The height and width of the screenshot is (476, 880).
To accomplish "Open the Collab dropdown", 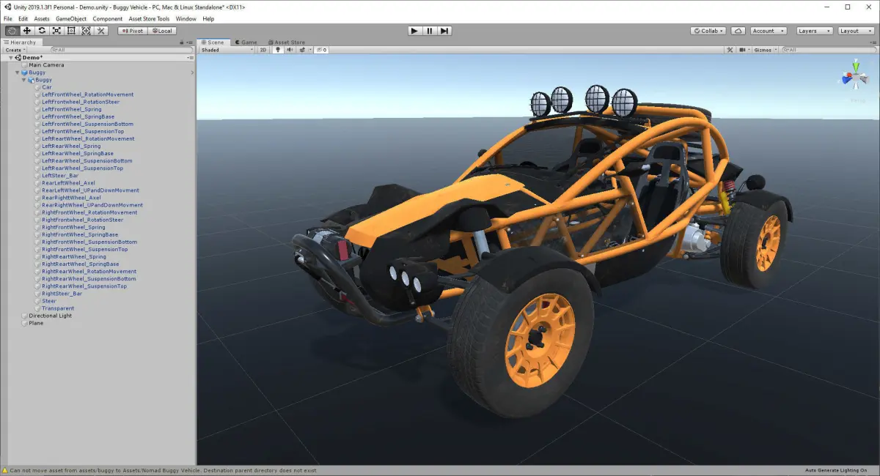I will point(708,31).
